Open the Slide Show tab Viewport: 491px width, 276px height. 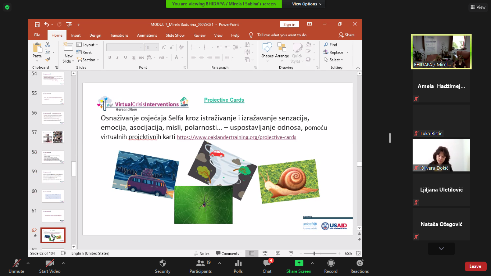[x=175, y=35]
